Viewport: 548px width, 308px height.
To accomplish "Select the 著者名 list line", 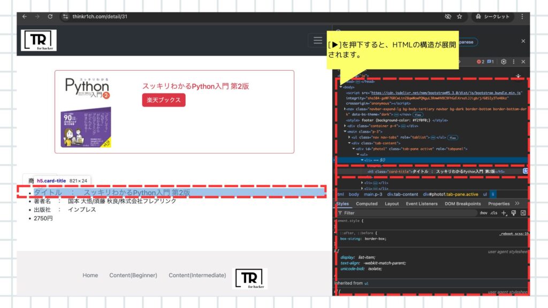I will [105, 201].
